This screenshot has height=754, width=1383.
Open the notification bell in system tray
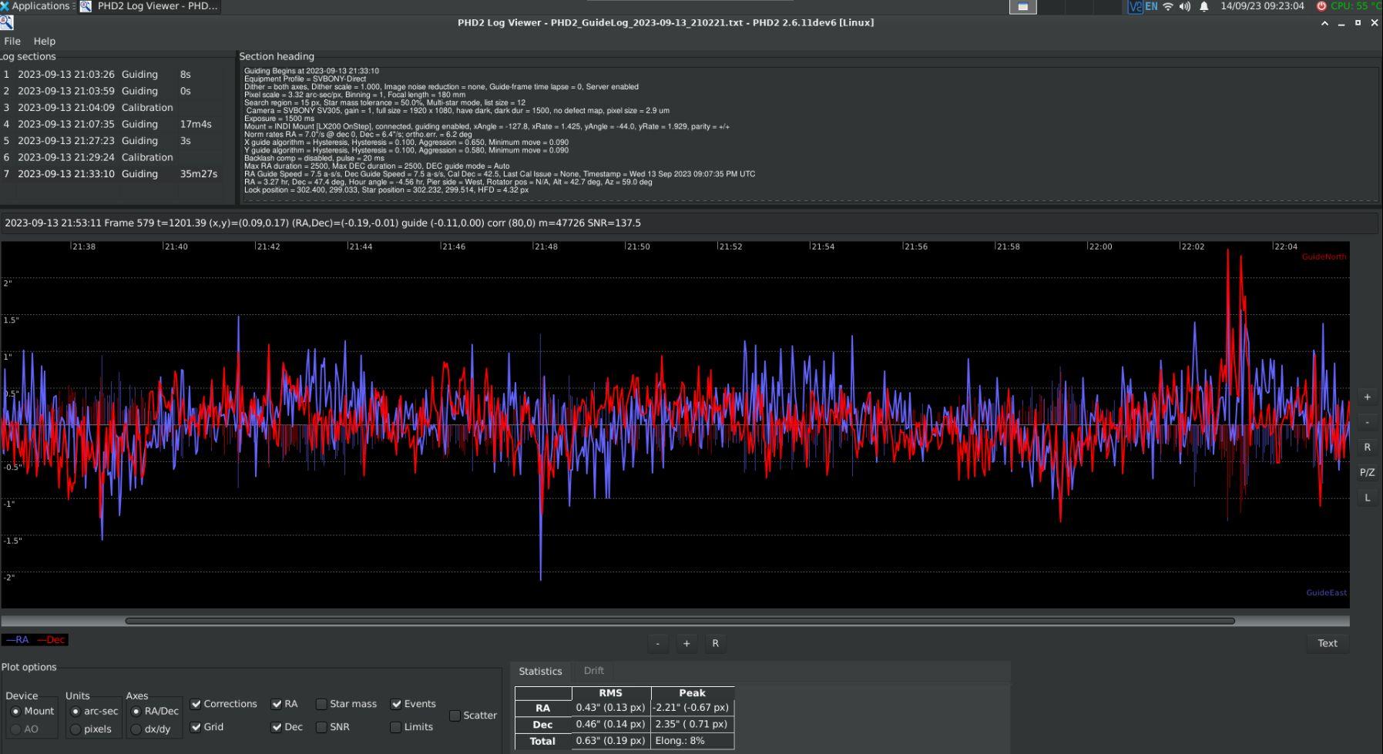pyautogui.click(x=1203, y=6)
